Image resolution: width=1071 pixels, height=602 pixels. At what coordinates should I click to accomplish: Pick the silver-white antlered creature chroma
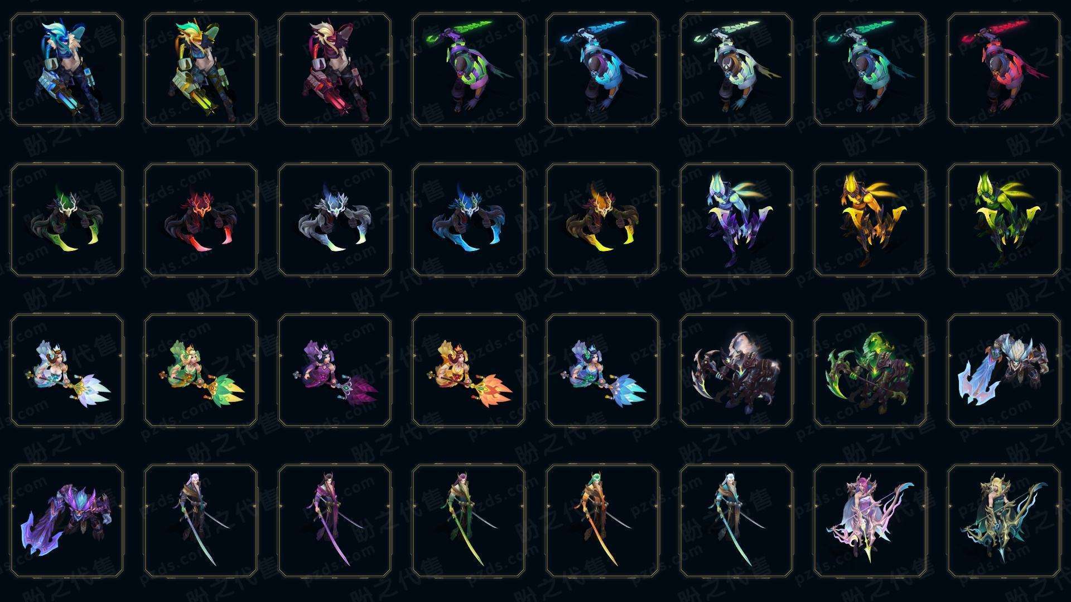pyautogui.click(x=335, y=220)
